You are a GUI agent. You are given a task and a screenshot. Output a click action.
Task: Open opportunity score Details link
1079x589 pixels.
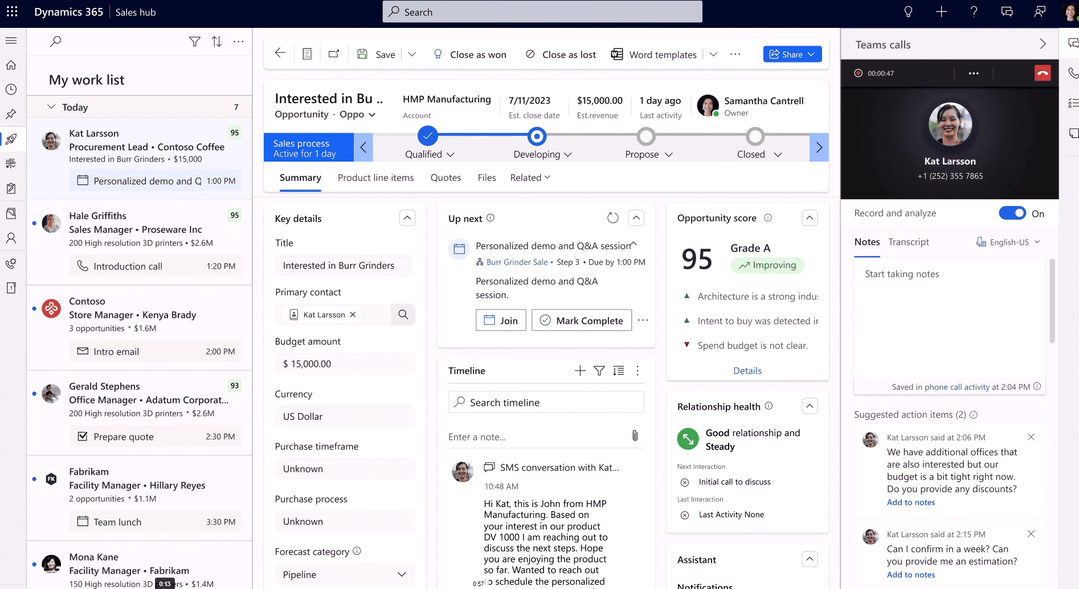[747, 370]
